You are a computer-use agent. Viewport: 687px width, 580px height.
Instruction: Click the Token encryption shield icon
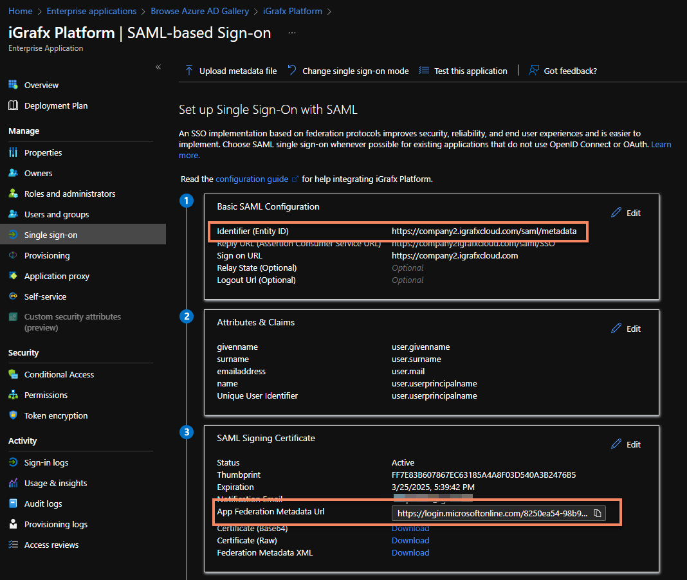tap(13, 415)
